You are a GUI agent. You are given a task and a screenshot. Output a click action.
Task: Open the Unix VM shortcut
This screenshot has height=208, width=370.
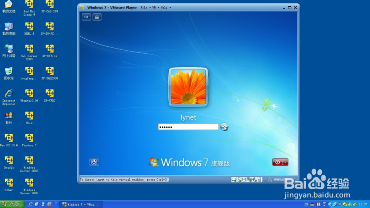pos(29,118)
